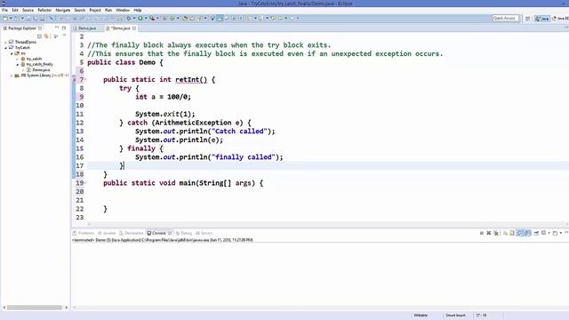
Task: Click the Package Explorer horizontal scrollbar
Action: (x=35, y=308)
